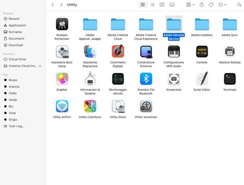Open the Adobe Applicat...anager folder
Viewport: 244px width, 185px height.
90,24
